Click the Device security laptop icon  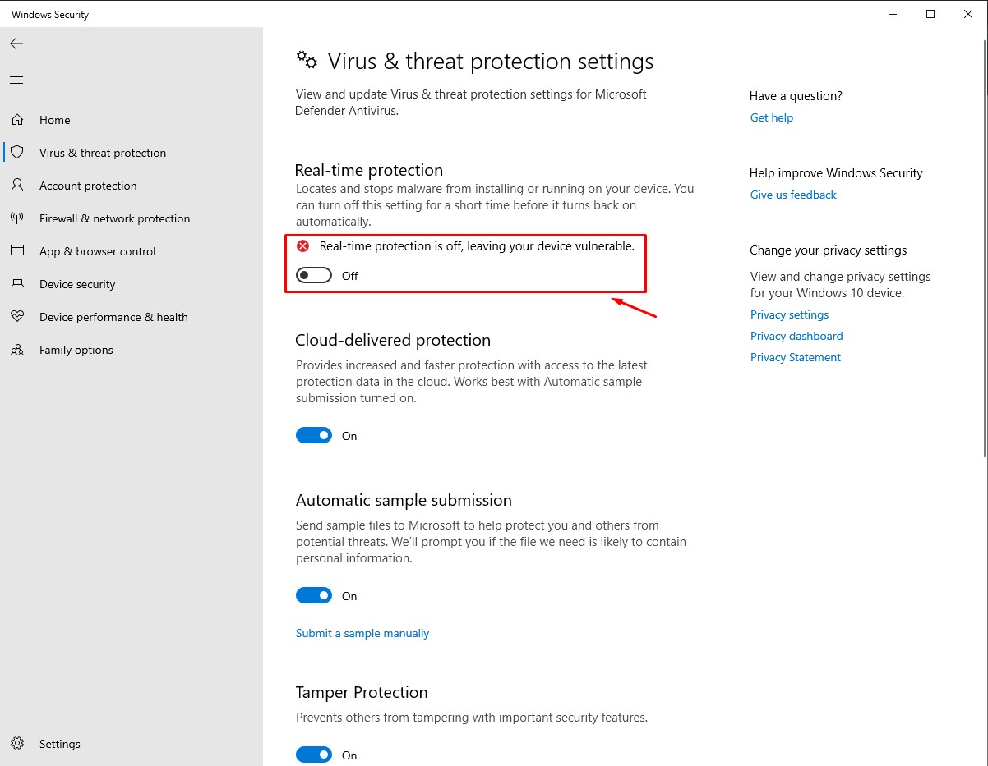[17, 284]
